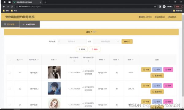Click 退出登录 to log out
Screen dimensions: 184x110
point(172,17)
